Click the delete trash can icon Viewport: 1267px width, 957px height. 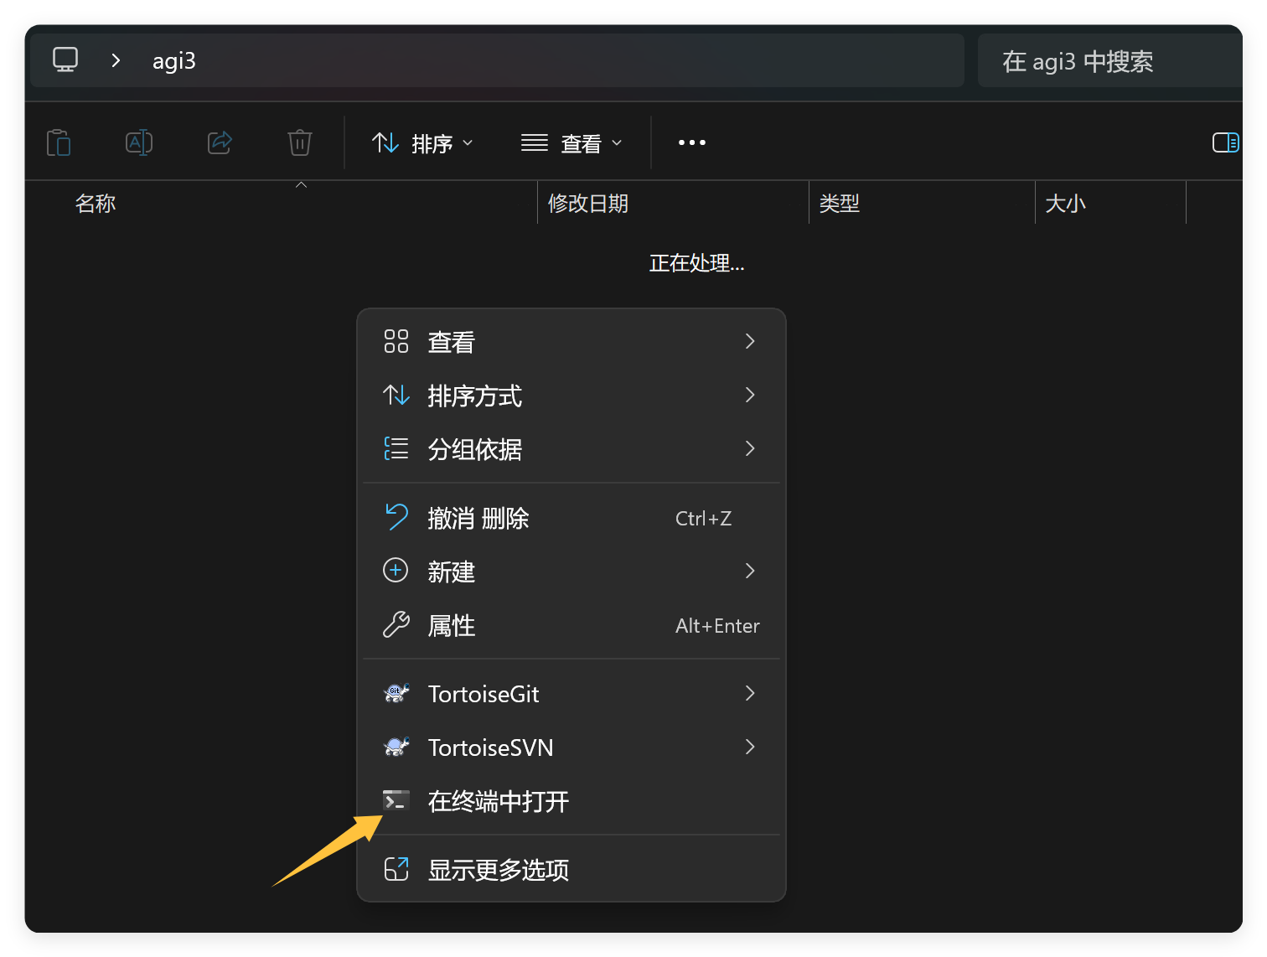point(300,143)
